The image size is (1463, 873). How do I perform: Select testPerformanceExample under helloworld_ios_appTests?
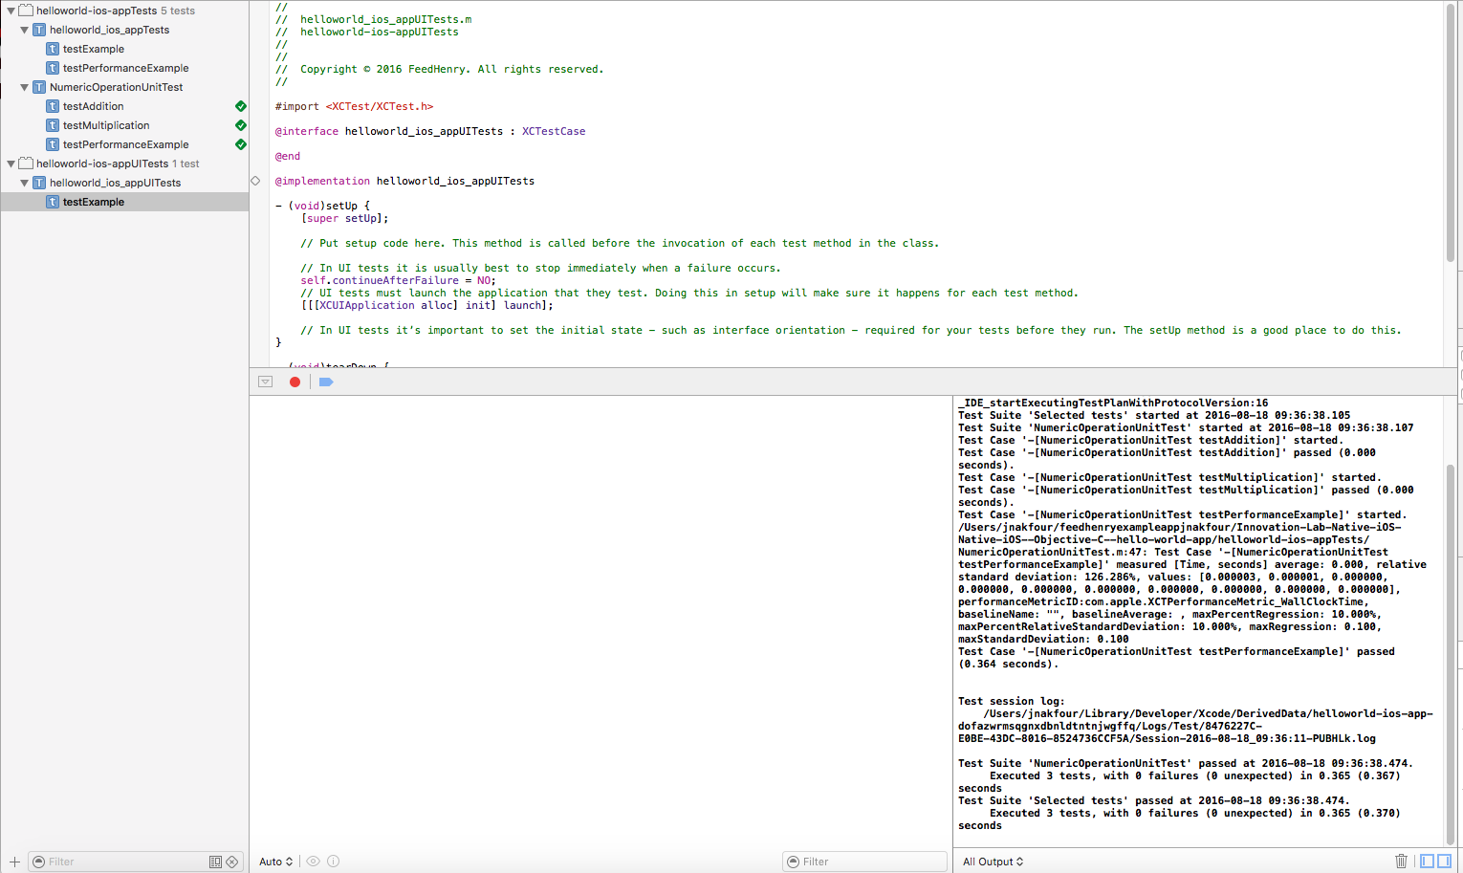pos(124,68)
